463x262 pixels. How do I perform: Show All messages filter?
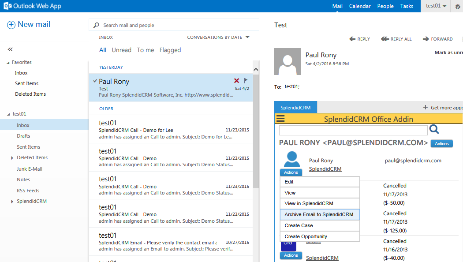[x=102, y=50]
